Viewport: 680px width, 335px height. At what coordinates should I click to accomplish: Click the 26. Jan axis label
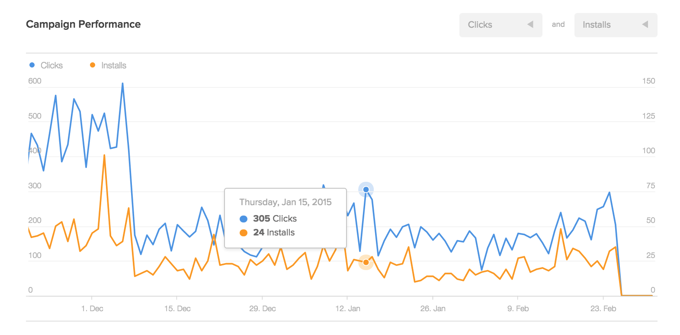(x=433, y=309)
